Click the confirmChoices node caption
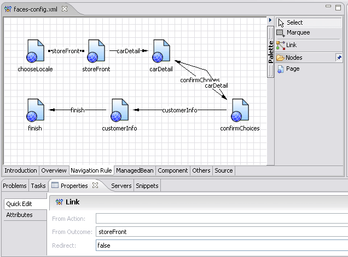The width and height of the screenshot is (348, 257). (240, 128)
